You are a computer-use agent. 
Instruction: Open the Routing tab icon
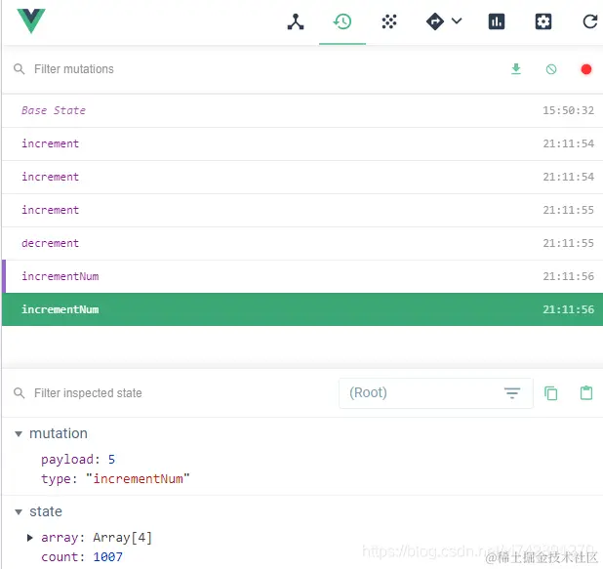(x=435, y=21)
